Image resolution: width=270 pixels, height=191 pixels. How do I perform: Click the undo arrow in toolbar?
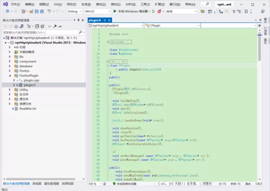49,11
